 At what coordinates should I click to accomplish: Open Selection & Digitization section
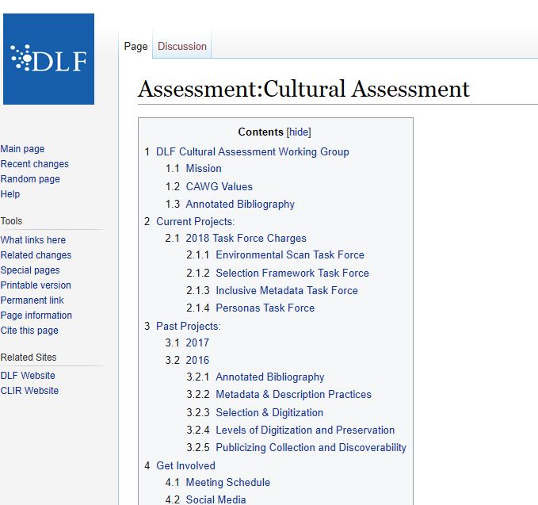click(269, 412)
